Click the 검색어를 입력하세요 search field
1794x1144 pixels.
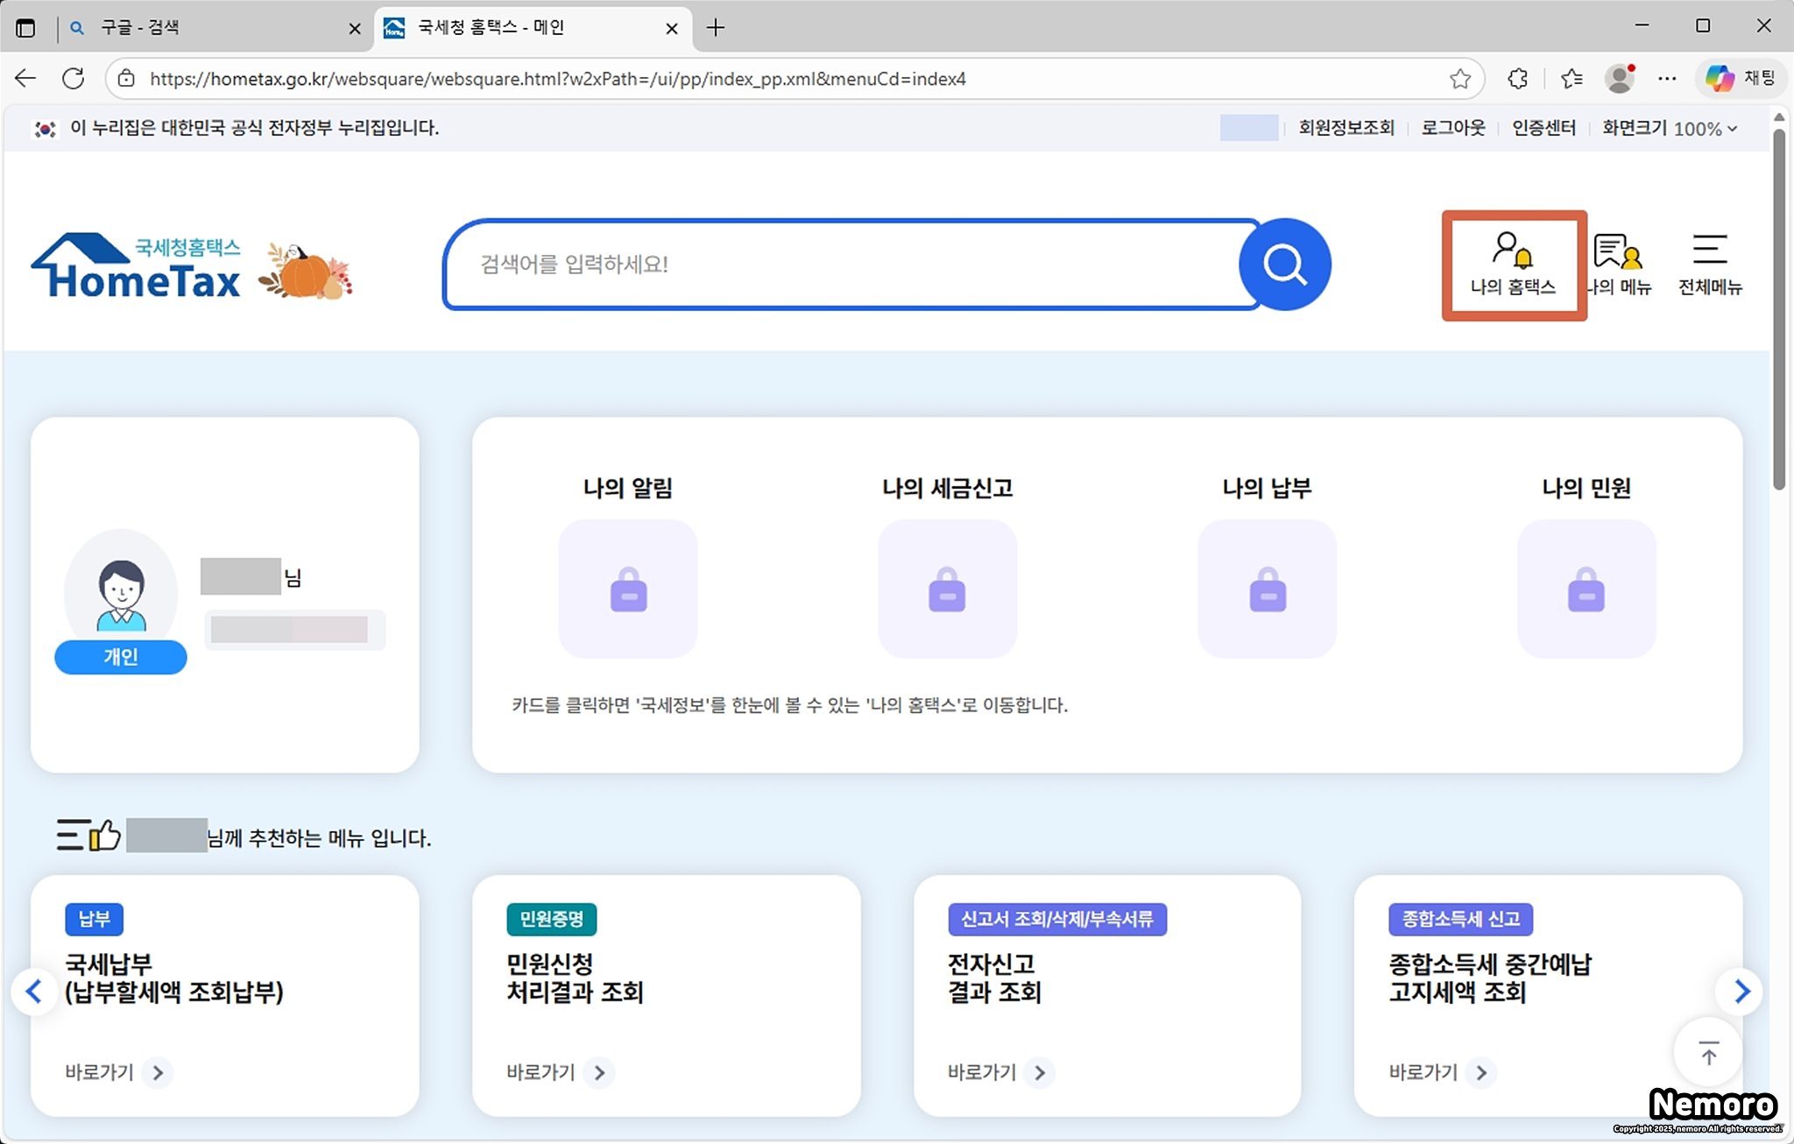click(x=841, y=265)
